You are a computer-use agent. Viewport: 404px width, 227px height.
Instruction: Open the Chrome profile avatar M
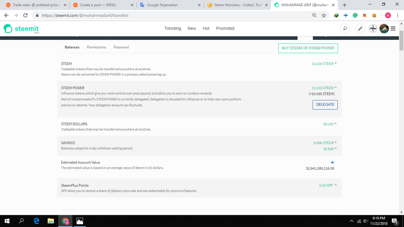[x=388, y=15]
